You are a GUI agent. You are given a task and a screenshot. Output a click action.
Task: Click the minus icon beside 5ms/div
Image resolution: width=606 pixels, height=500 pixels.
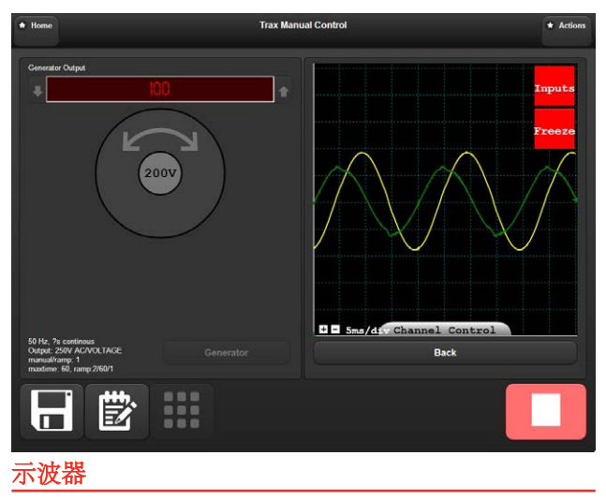[x=335, y=330]
